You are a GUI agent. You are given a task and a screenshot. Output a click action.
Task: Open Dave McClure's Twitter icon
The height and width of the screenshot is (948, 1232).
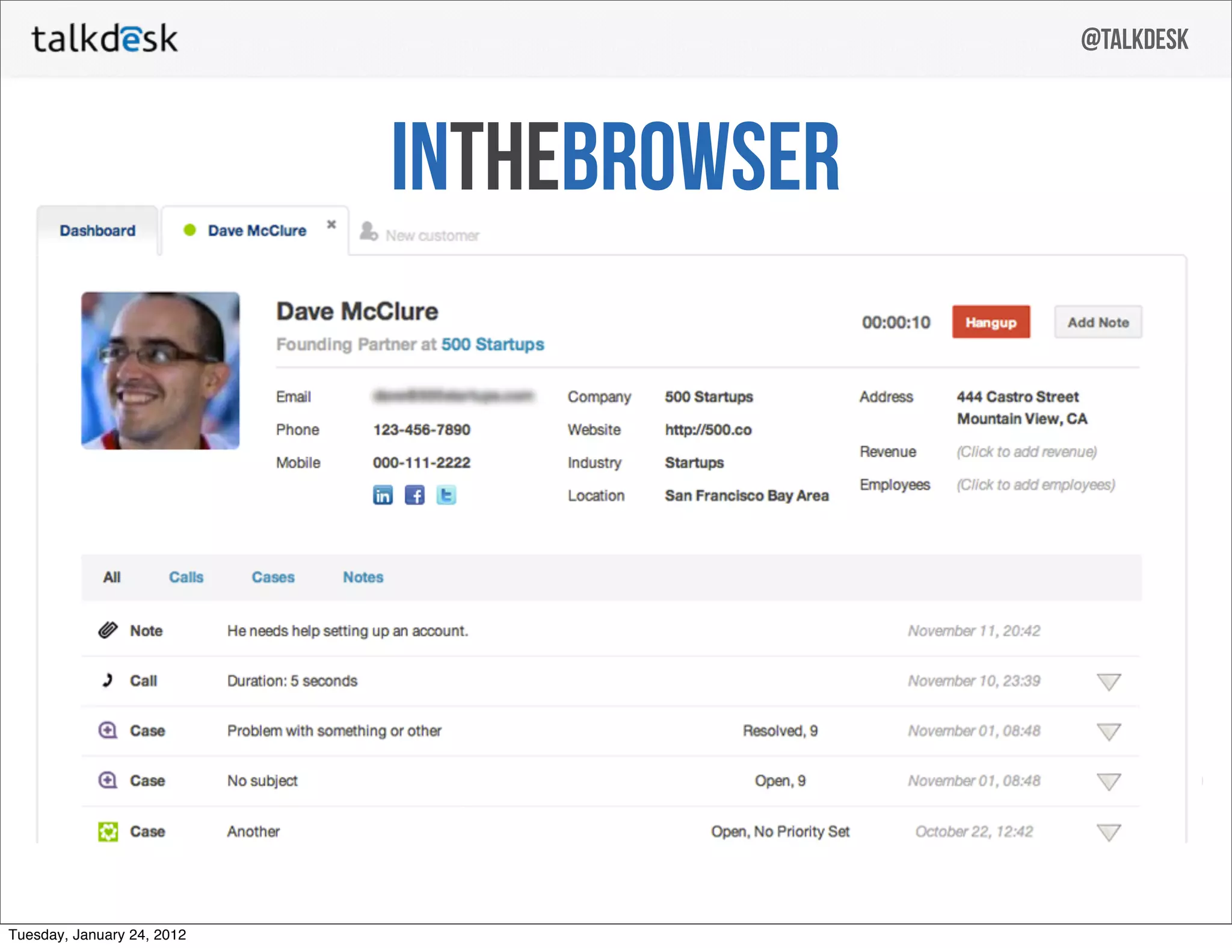point(446,495)
